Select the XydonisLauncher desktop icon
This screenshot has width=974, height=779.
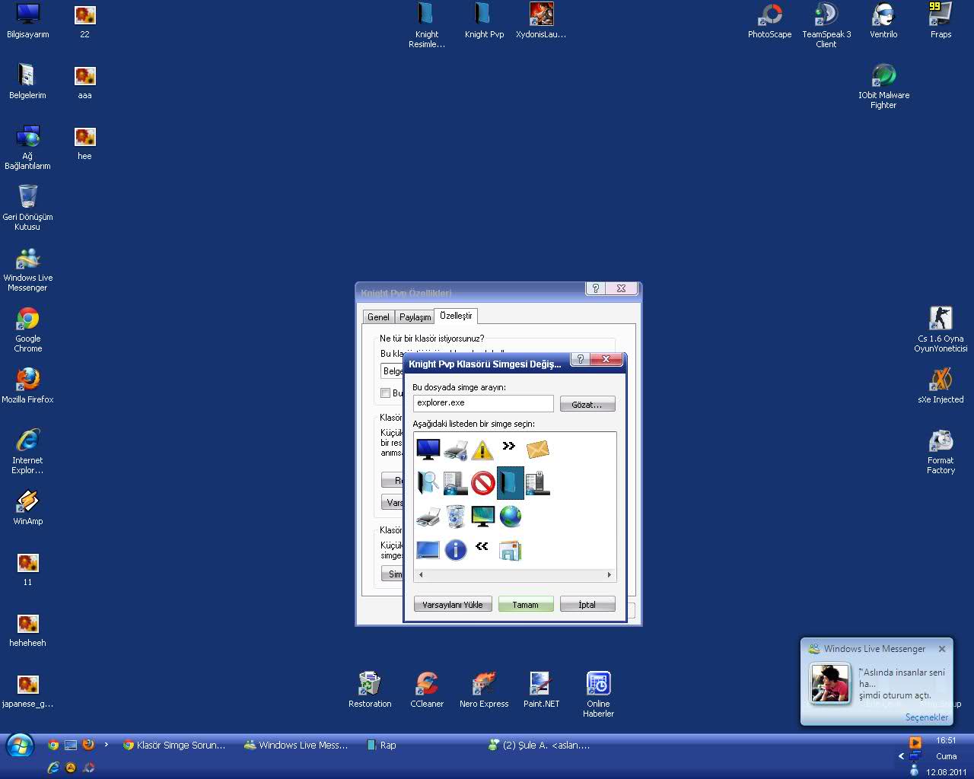tap(541, 21)
